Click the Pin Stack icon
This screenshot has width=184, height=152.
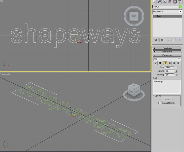(155, 40)
